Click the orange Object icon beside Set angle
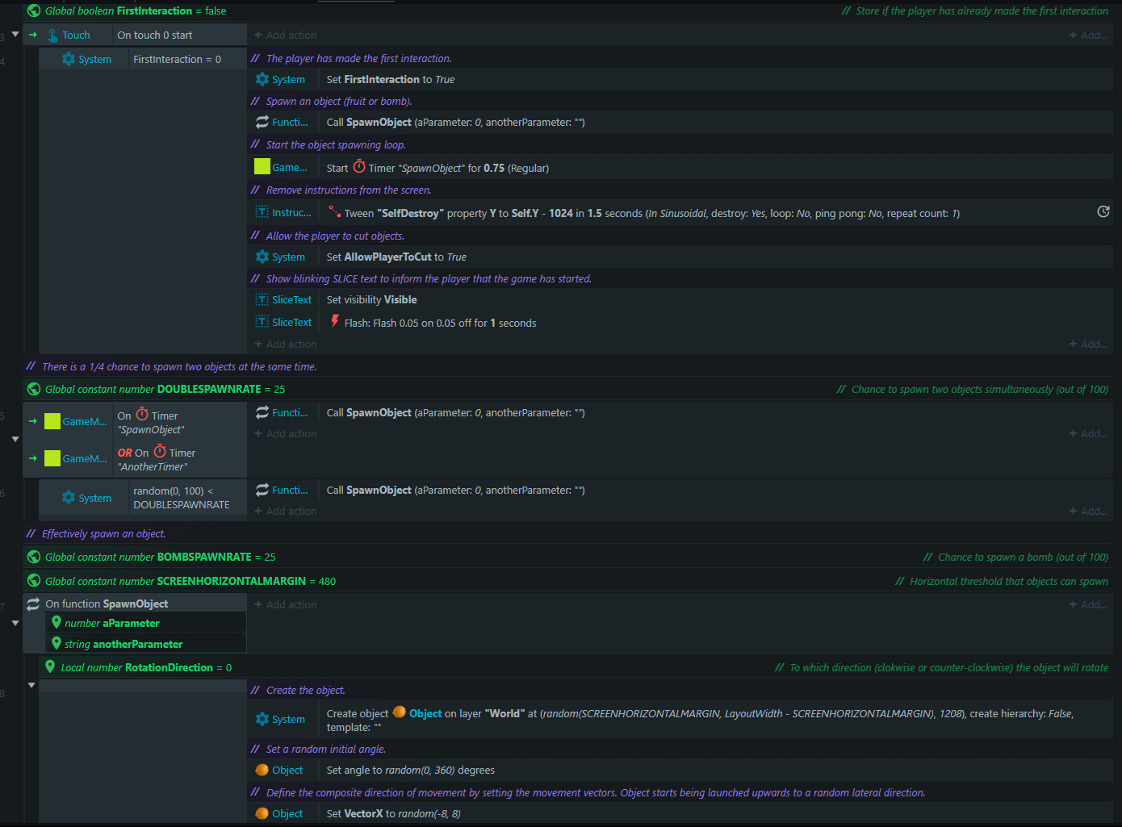Screen dimensions: 1122x827 [x=262, y=770]
